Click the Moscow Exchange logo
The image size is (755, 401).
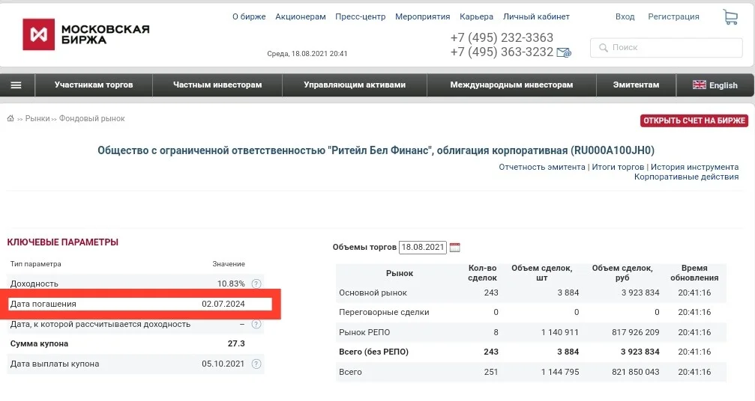(85, 34)
